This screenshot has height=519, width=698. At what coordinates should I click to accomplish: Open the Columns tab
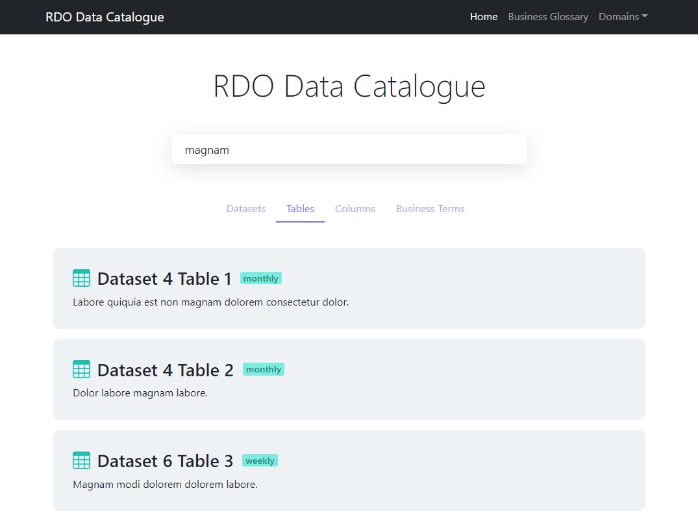pyautogui.click(x=355, y=209)
